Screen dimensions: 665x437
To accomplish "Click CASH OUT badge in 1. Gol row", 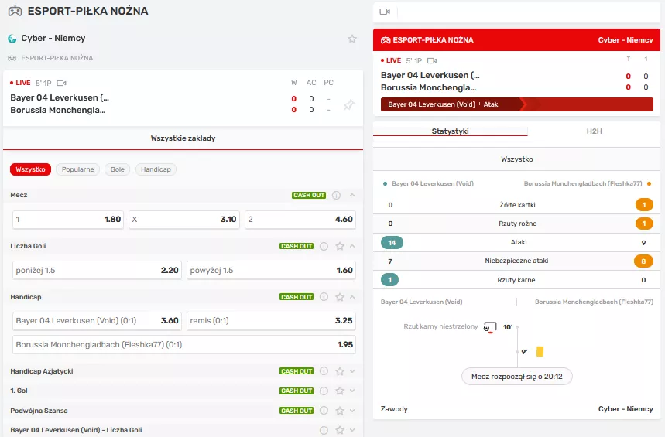I will (297, 391).
